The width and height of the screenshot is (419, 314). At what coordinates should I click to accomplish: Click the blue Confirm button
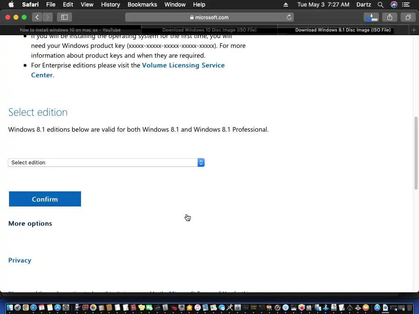point(45,199)
